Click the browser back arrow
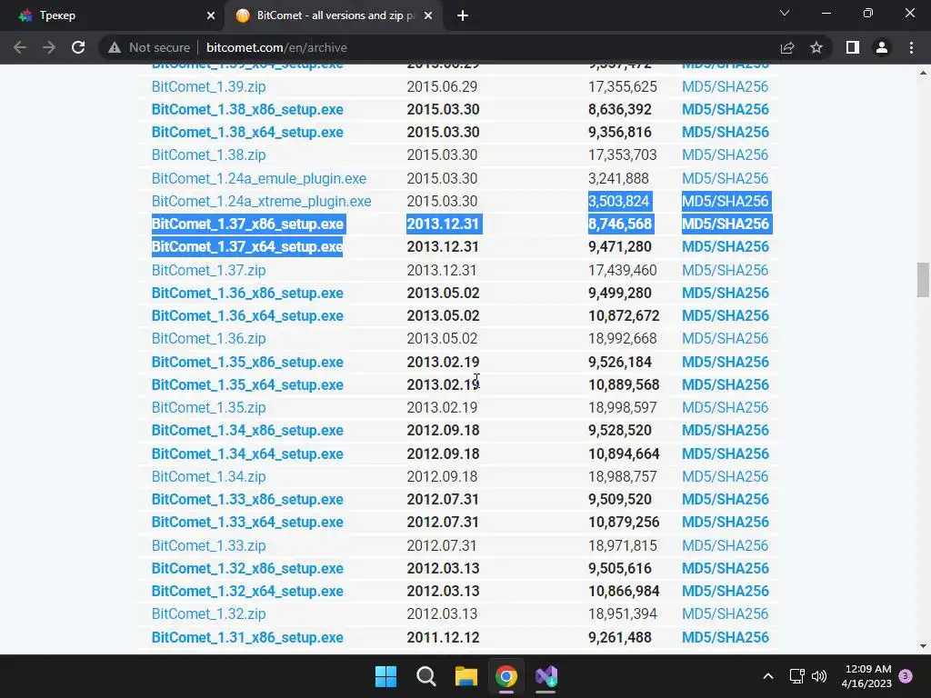The image size is (931, 698). point(20,47)
